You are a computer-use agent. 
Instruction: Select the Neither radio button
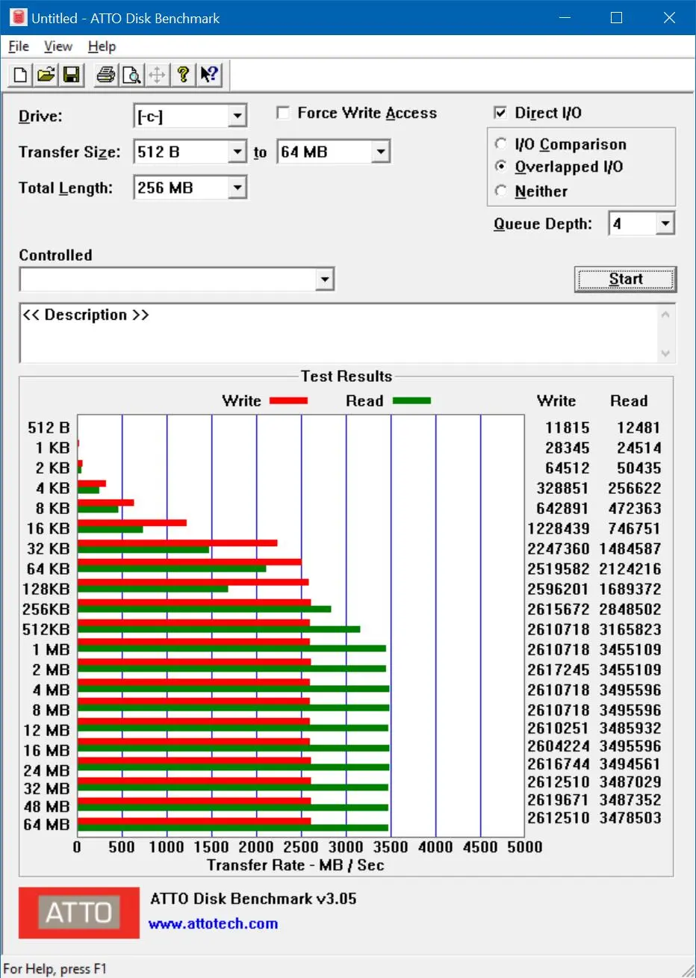click(x=500, y=191)
